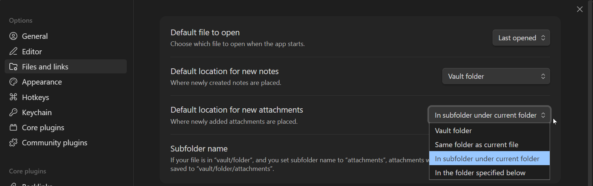Screen dimensions: 593x186
Task: Click the Default location for new attachments title
Action: [x=237, y=110]
